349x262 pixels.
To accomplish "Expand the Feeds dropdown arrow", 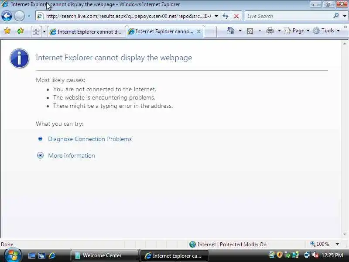I will [260, 31].
